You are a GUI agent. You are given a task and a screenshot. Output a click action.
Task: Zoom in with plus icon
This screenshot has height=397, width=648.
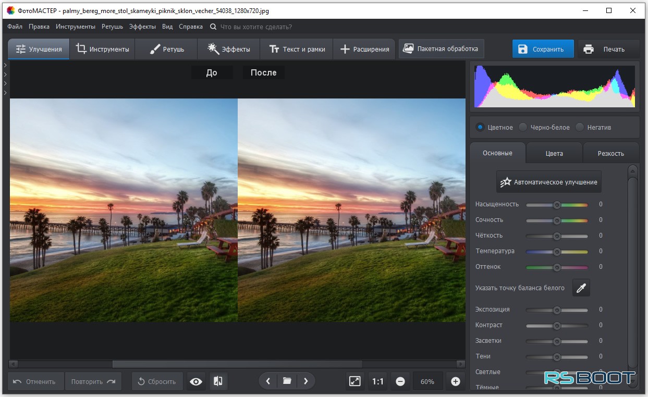pyautogui.click(x=455, y=381)
